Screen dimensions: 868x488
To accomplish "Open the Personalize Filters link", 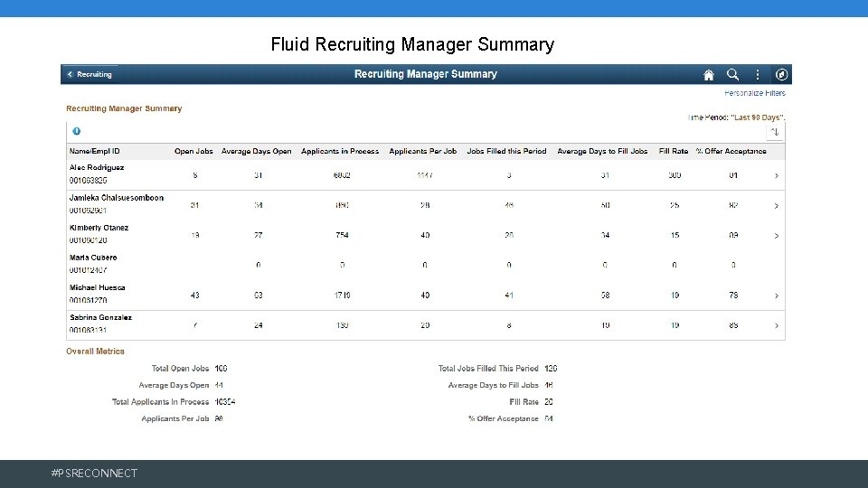I will tap(754, 93).
